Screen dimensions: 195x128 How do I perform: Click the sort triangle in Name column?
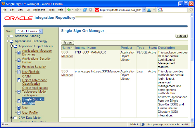click(72, 48)
